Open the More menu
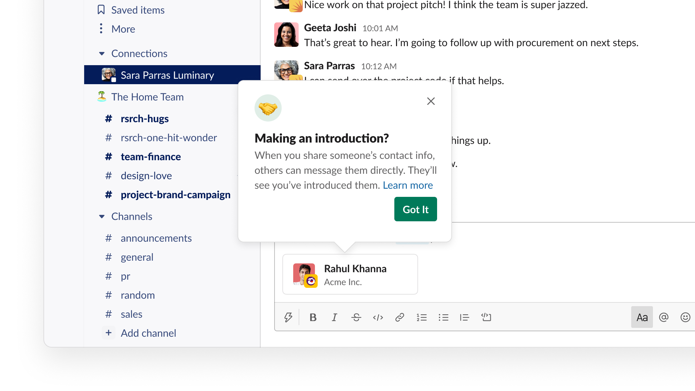 [123, 29]
